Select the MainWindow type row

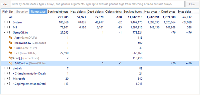pyautogui.click(x=100, y=43)
